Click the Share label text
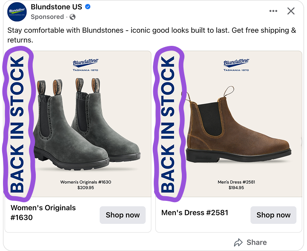This screenshot has width=307, height=251. [256, 243]
